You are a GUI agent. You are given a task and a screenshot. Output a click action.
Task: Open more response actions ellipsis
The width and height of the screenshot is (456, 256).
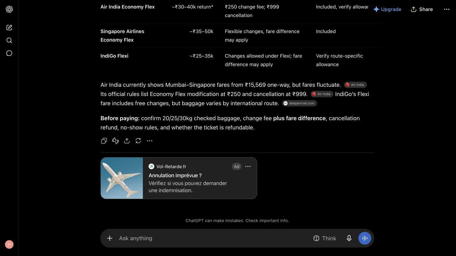pos(150,141)
